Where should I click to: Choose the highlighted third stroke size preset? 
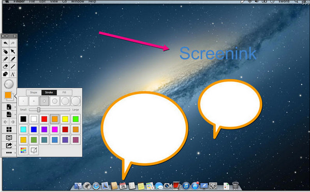[45, 101]
